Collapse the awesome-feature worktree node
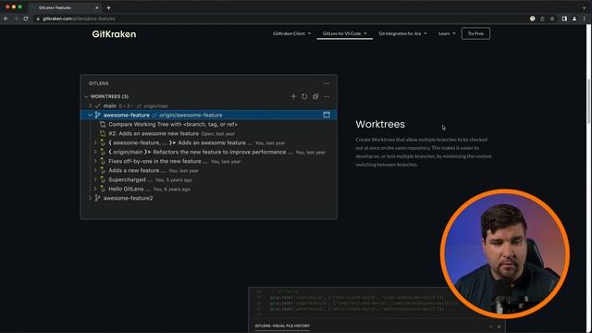592x333 pixels. click(91, 115)
